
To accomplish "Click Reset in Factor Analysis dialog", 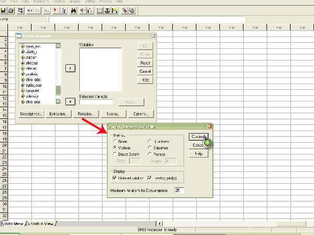I will [x=145, y=63].
